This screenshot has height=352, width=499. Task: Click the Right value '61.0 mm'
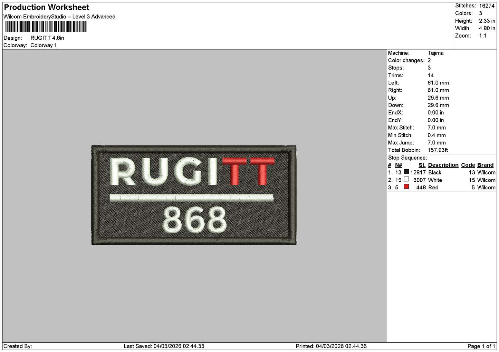[438, 90]
